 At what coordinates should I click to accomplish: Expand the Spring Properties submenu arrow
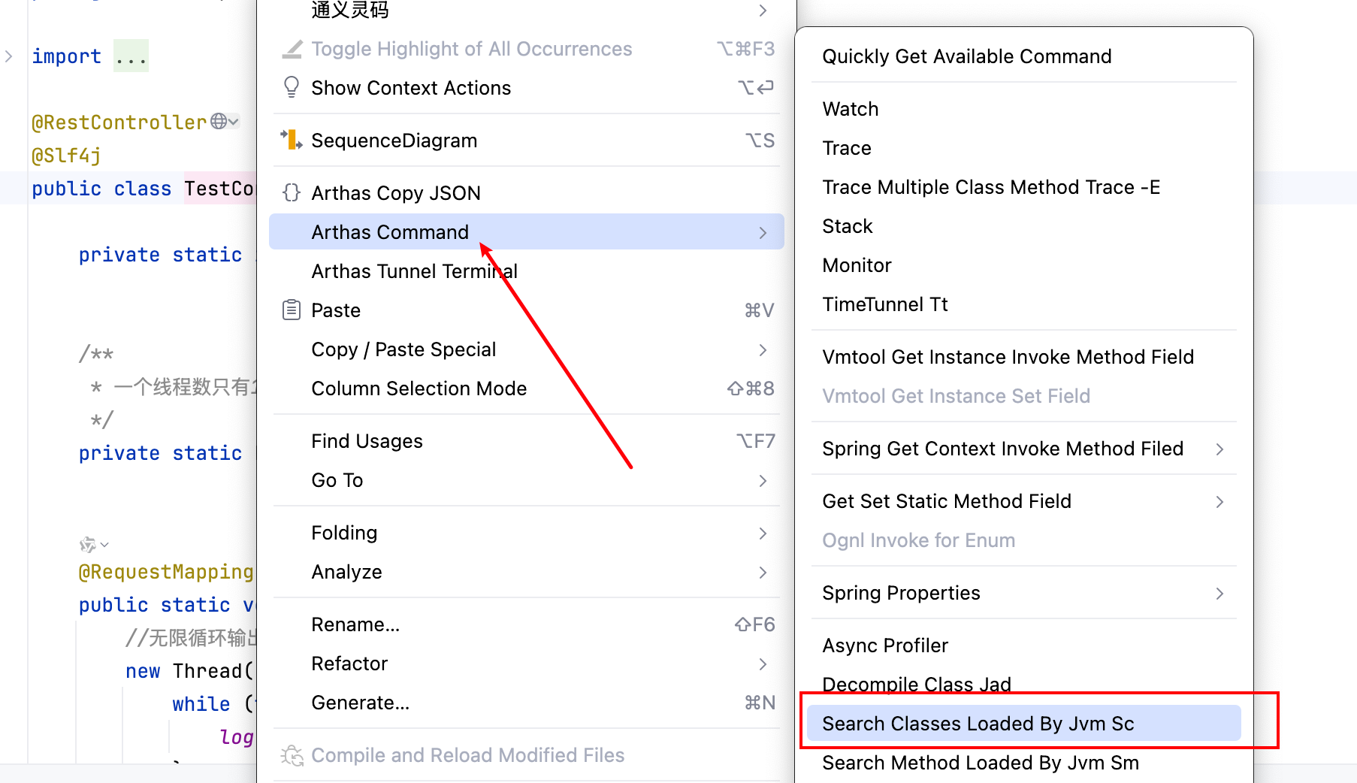[x=1219, y=593]
